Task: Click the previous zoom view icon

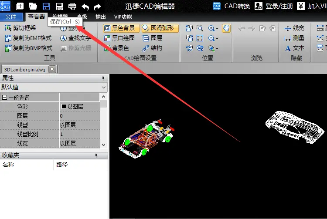Action: pos(200,48)
